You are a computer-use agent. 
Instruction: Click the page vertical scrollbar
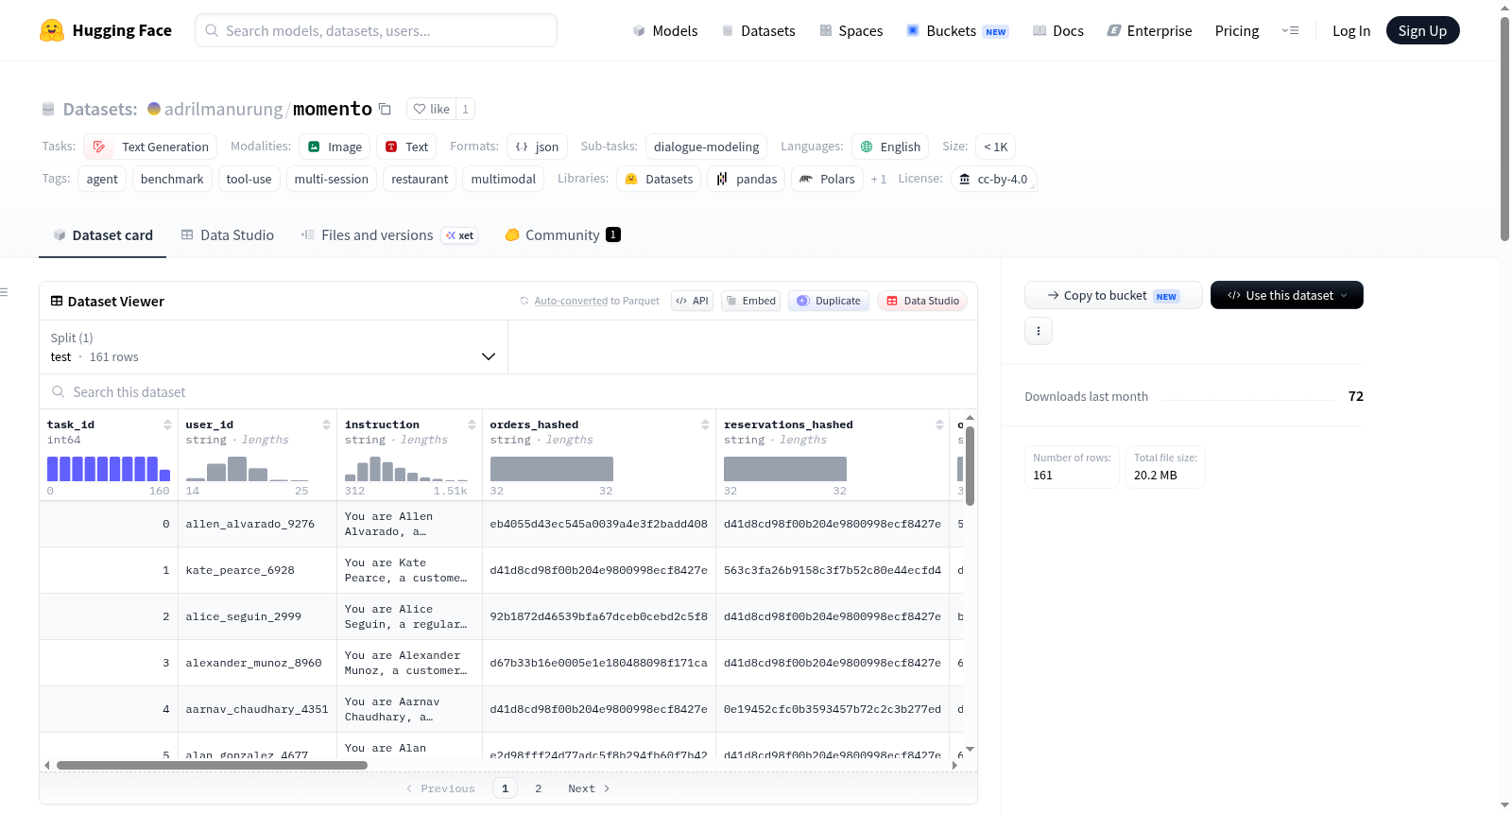tap(1504, 129)
